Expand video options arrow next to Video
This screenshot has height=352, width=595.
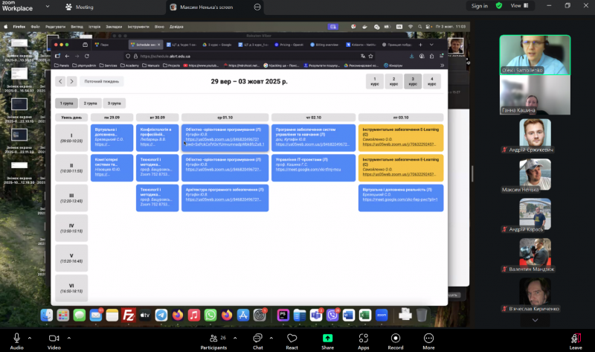tap(70, 334)
